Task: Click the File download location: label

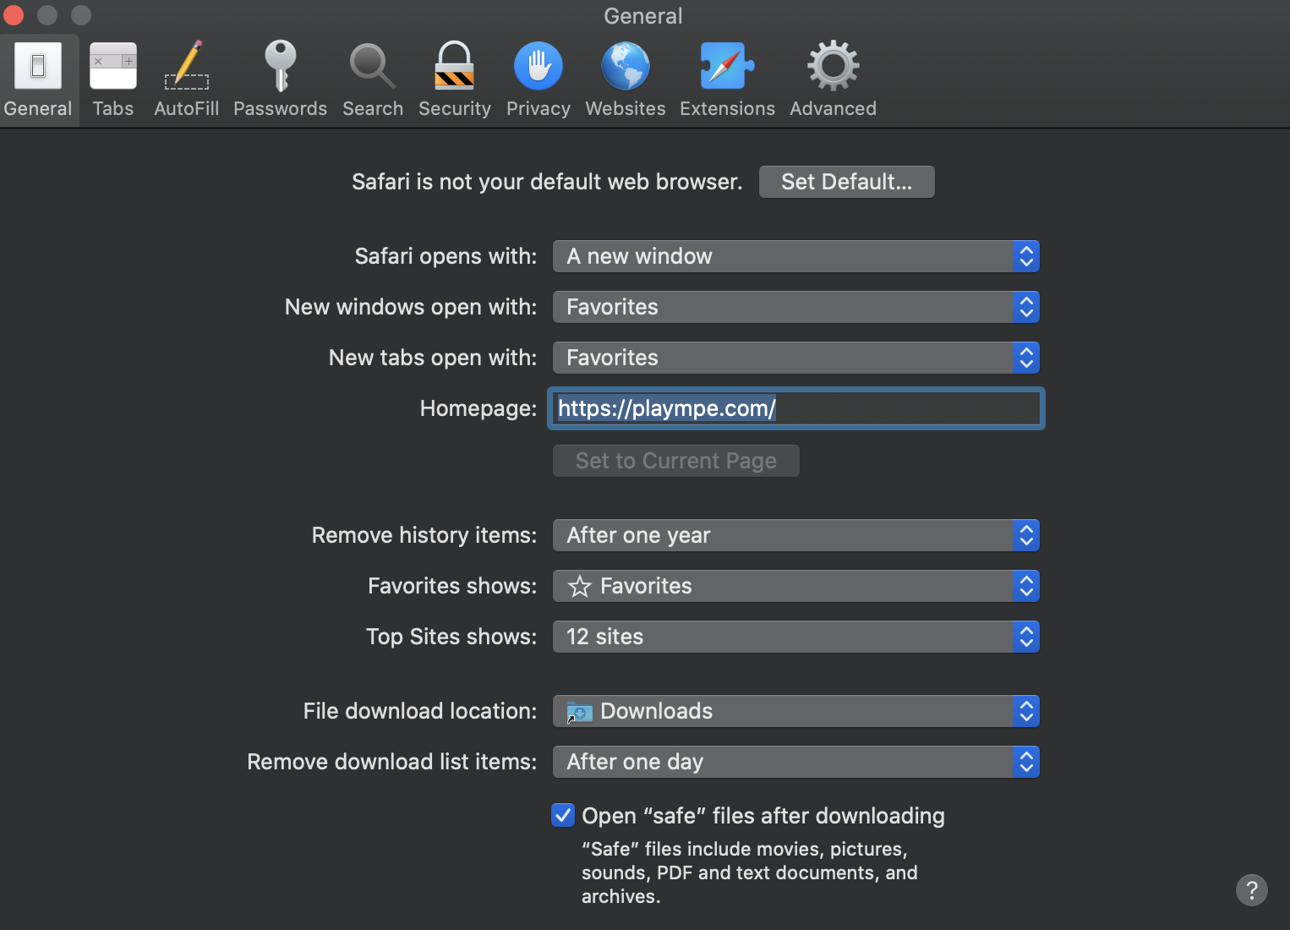Action: (420, 711)
